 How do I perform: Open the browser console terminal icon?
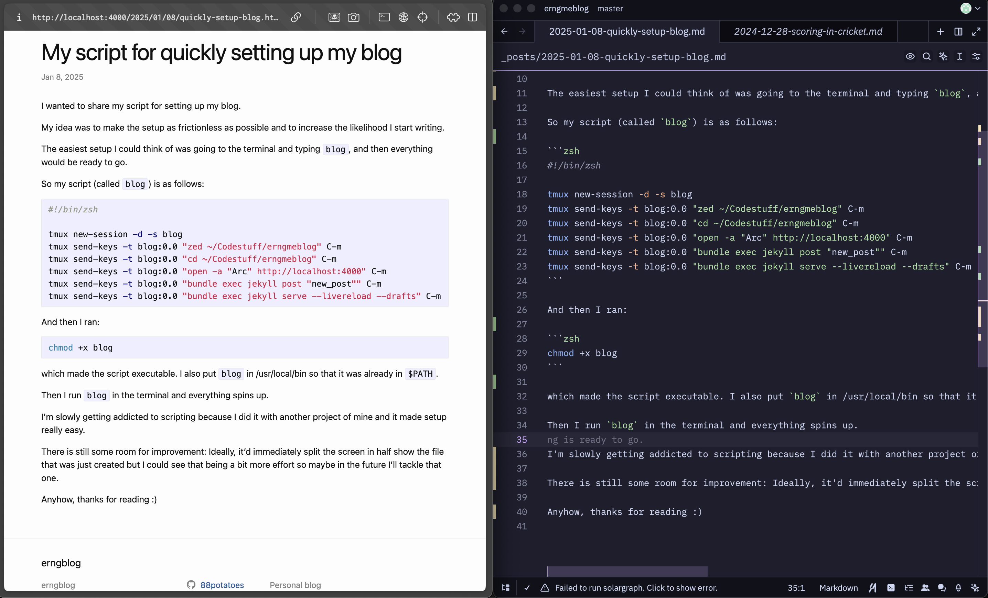tap(384, 17)
